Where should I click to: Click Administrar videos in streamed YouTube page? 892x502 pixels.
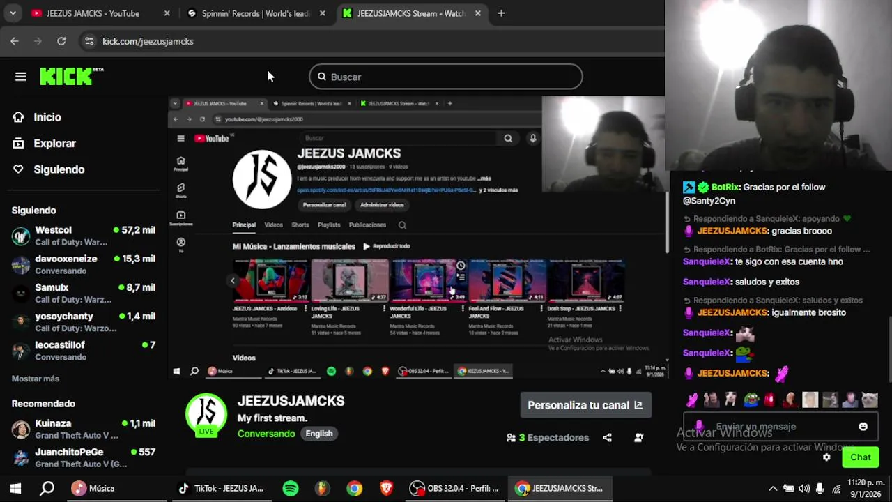[382, 205]
